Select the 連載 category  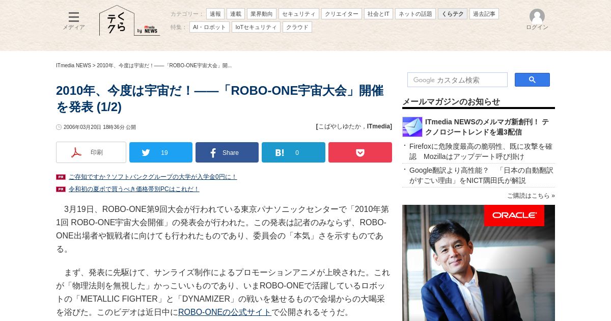click(x=236, y=14)
